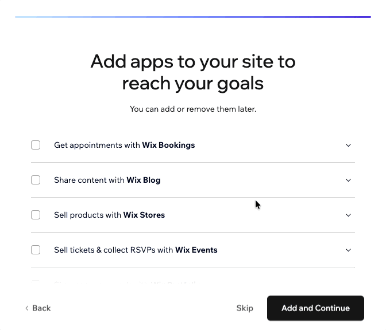
Task: Click the progress bar at the top
Action: tap(193, 17)
